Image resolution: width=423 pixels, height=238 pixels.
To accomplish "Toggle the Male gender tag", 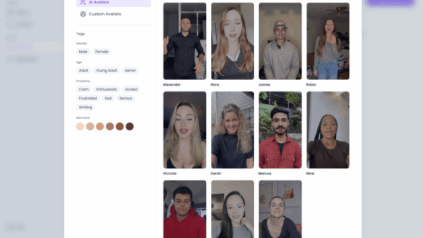I will [83, 52].
